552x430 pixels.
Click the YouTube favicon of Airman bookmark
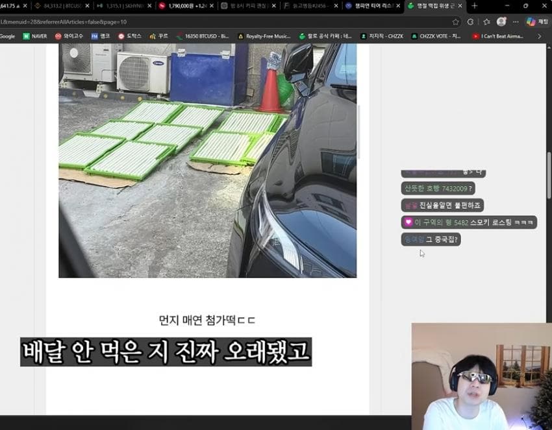[475, 36]
